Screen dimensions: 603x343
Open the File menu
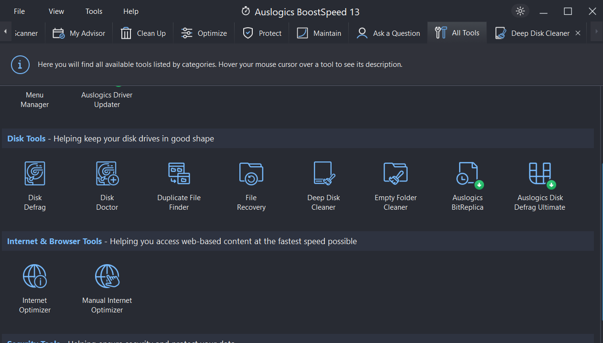click(20, 11)
